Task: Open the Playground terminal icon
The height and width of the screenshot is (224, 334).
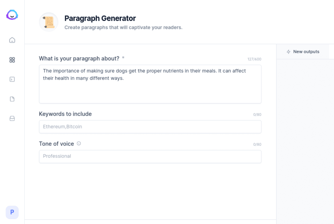Action: (12, 79)
